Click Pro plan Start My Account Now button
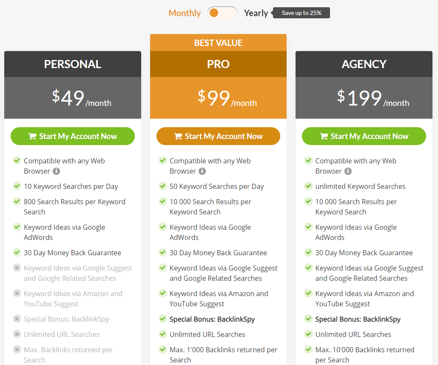Viewport: 438px width, 365px height. 218,136
